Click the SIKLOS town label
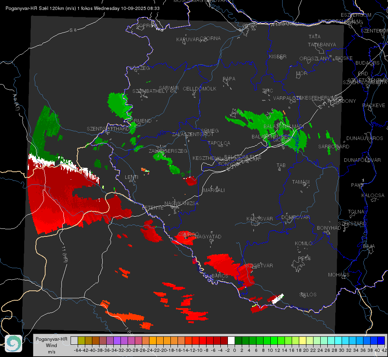Viewport: 388px width, 357px height. pyautogui.click(x=308, y=295)
